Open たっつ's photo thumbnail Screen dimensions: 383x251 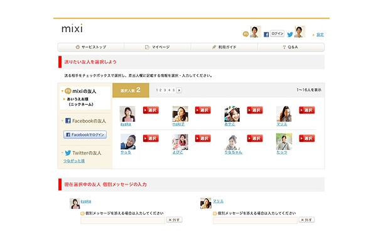[x=284, y=141]
